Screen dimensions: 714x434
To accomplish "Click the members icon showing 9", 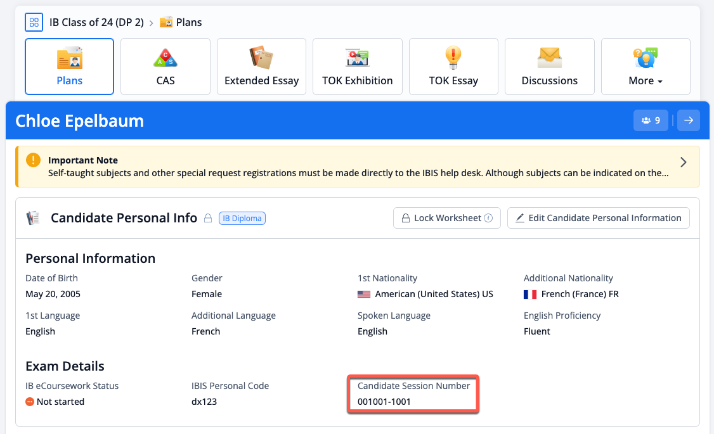I will tap(651, 120).
